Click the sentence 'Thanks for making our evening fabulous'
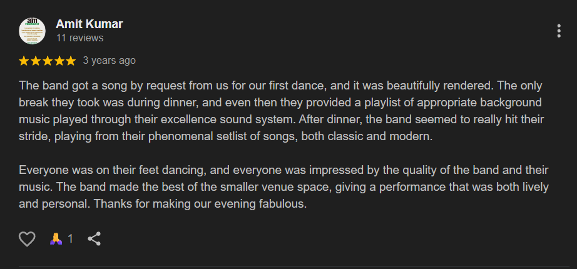This screenshot has height=269, width=577. (x=200, y=204)
